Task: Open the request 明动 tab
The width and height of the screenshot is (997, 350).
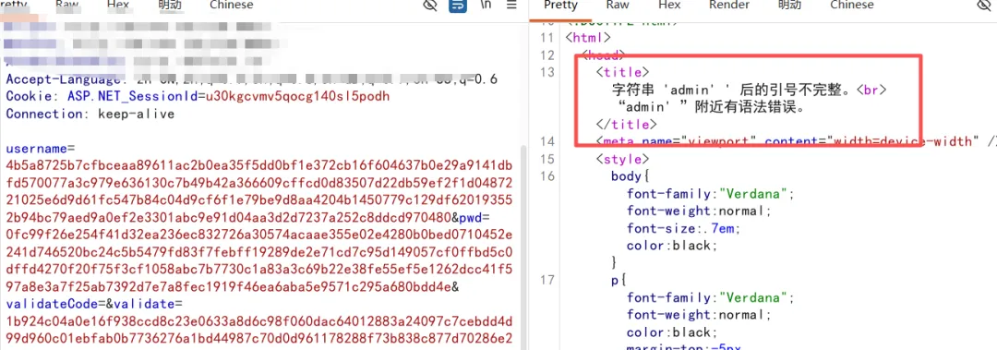Action: coord(169,6)
